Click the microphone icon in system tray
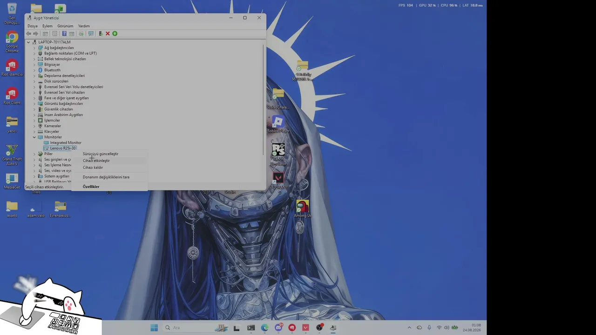 point(429,328)
